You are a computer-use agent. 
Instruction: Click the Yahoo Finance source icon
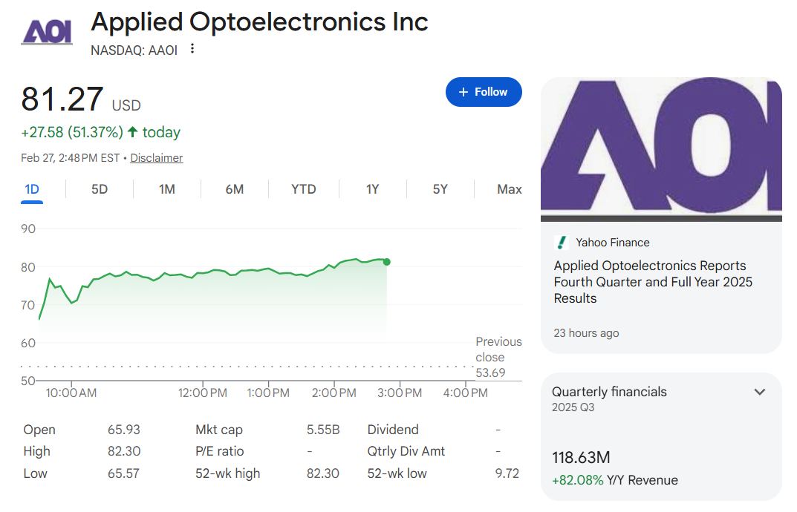tap(561, 243)
